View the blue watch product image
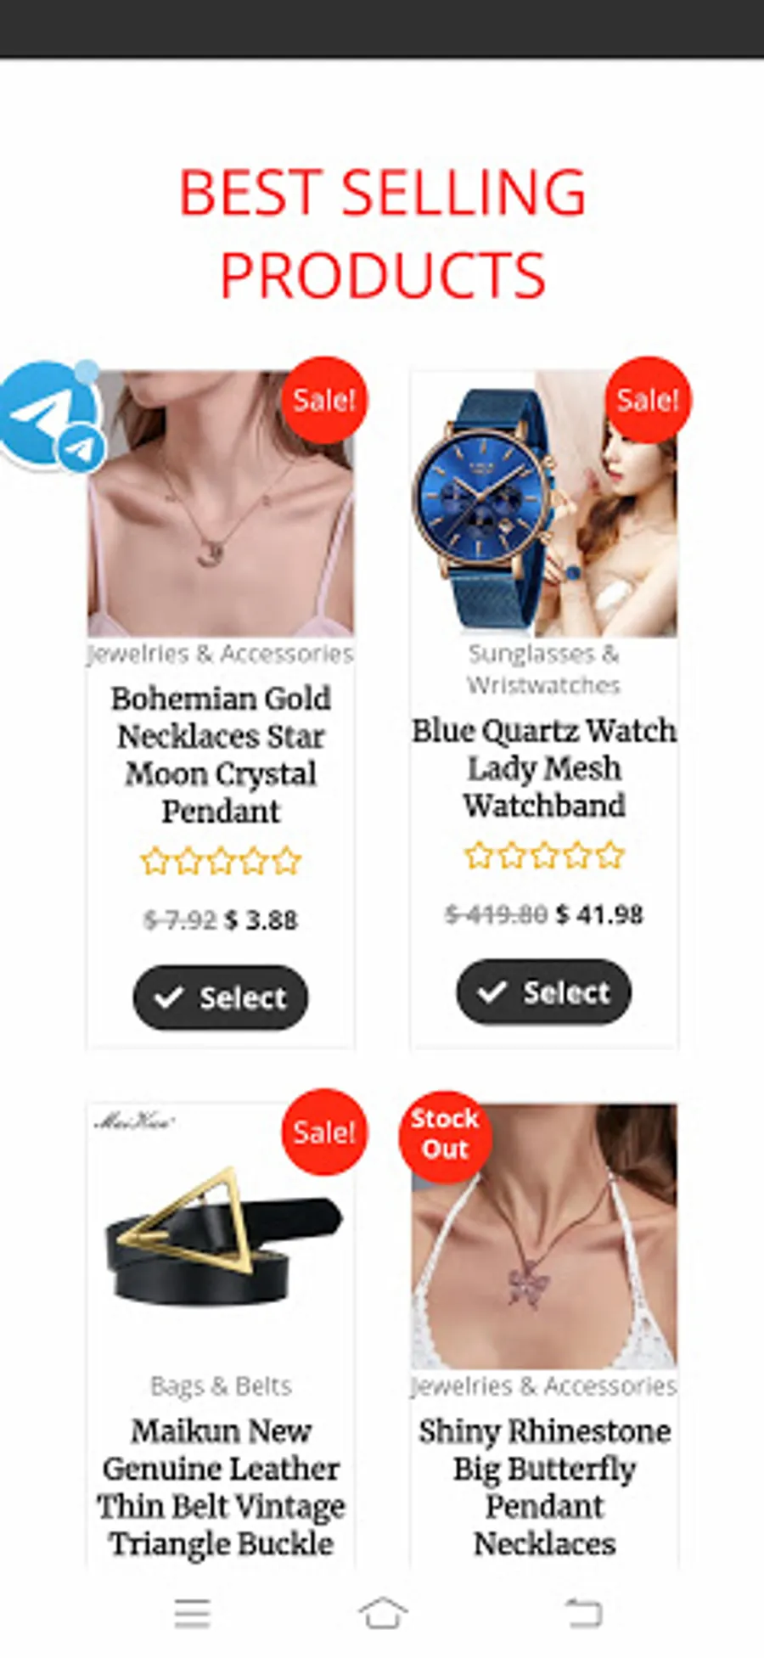 pos(544,503)
